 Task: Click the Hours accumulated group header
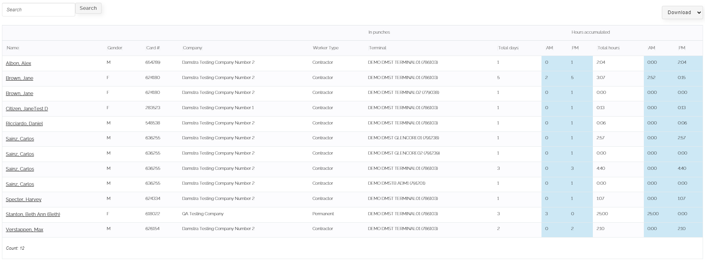click(591, 32)
